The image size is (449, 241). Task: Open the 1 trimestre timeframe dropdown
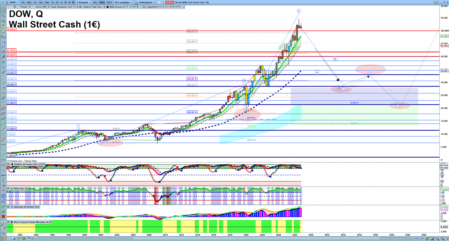pyautogui.click(x=84, y=3)
